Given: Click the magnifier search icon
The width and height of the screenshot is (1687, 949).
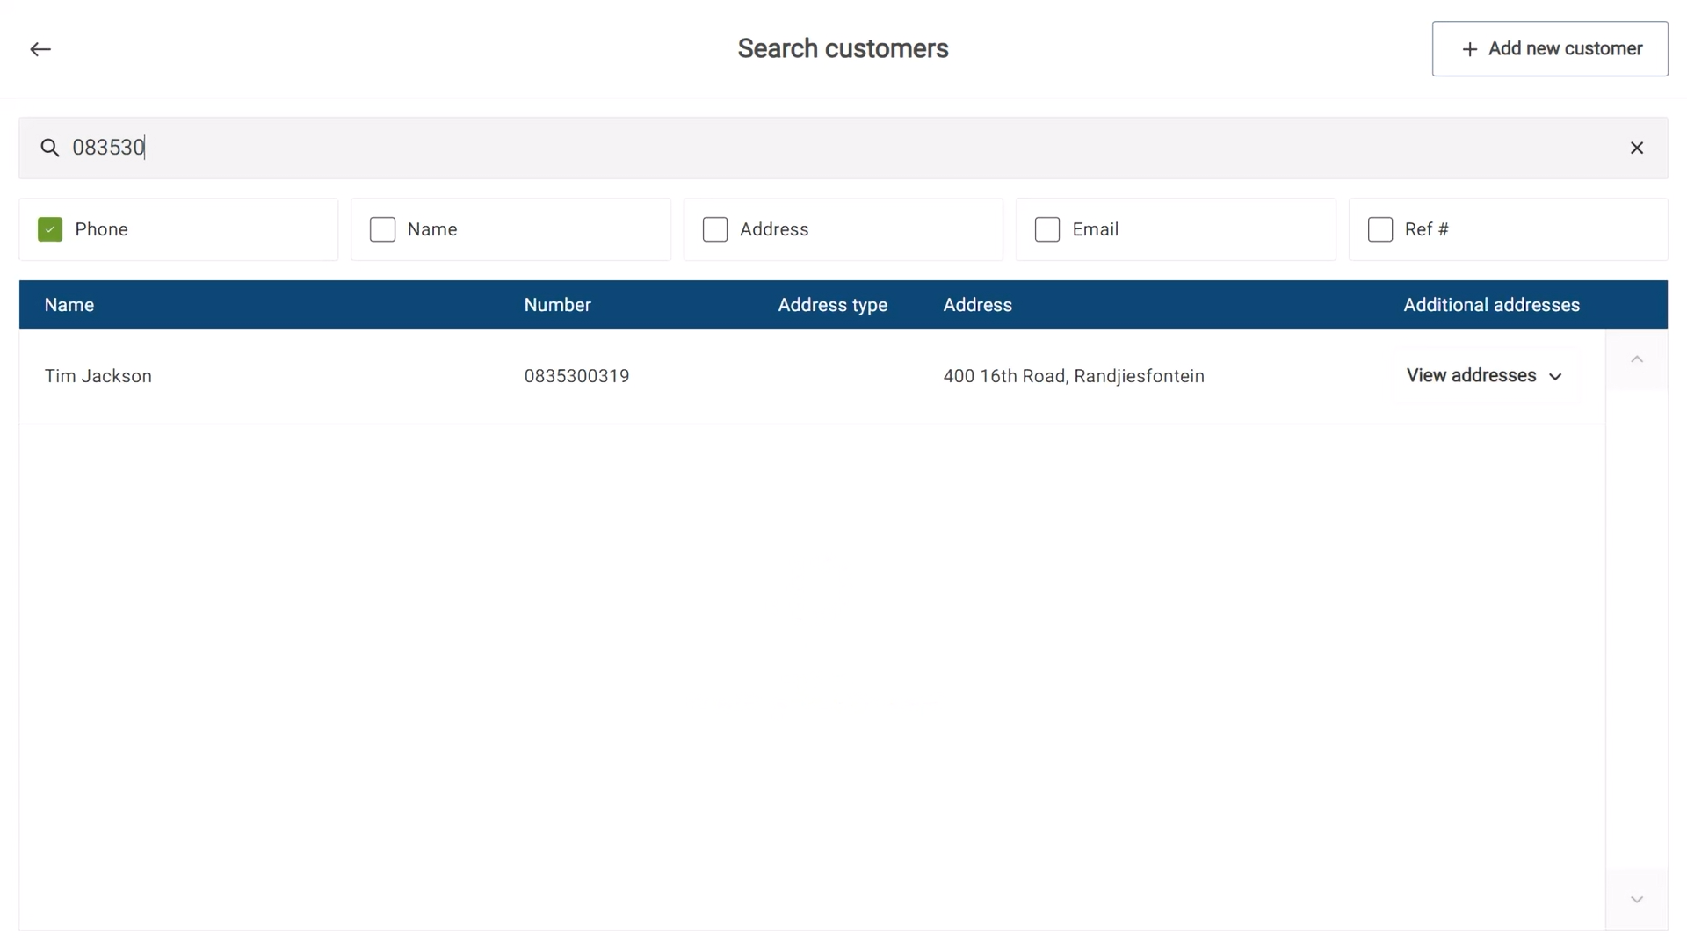Looking at the screenshot, I should (50, 148).
